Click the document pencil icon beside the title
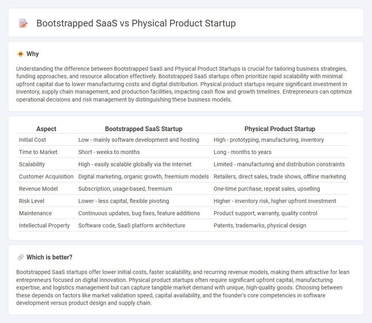 point(23,23)
